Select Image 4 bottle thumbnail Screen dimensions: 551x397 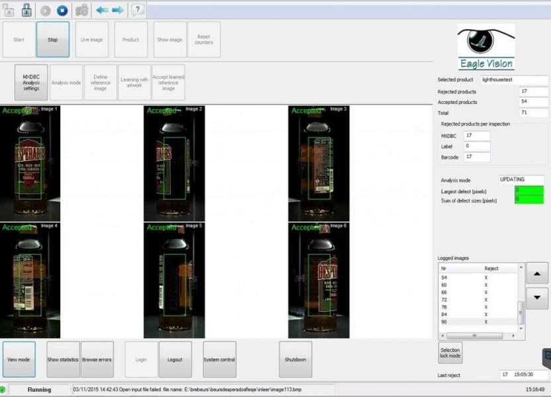click(30, 280)
